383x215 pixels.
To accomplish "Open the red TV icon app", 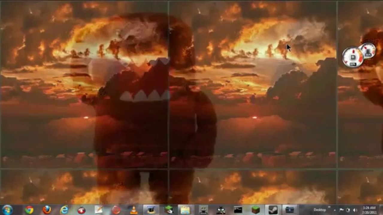I will pyautogui.click(x=81, y=210).
